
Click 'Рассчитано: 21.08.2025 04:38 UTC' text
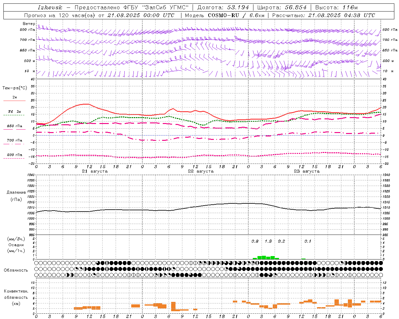(324, 15)
